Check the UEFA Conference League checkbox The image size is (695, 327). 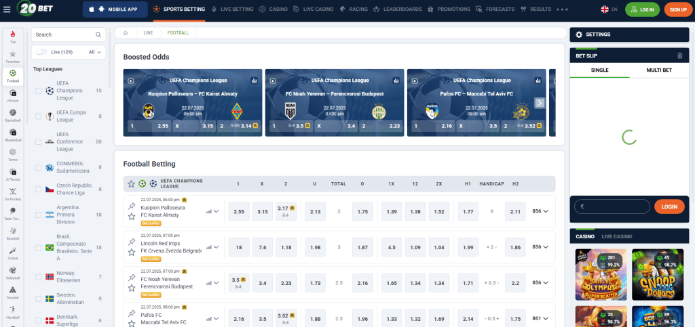coord(38,142)
